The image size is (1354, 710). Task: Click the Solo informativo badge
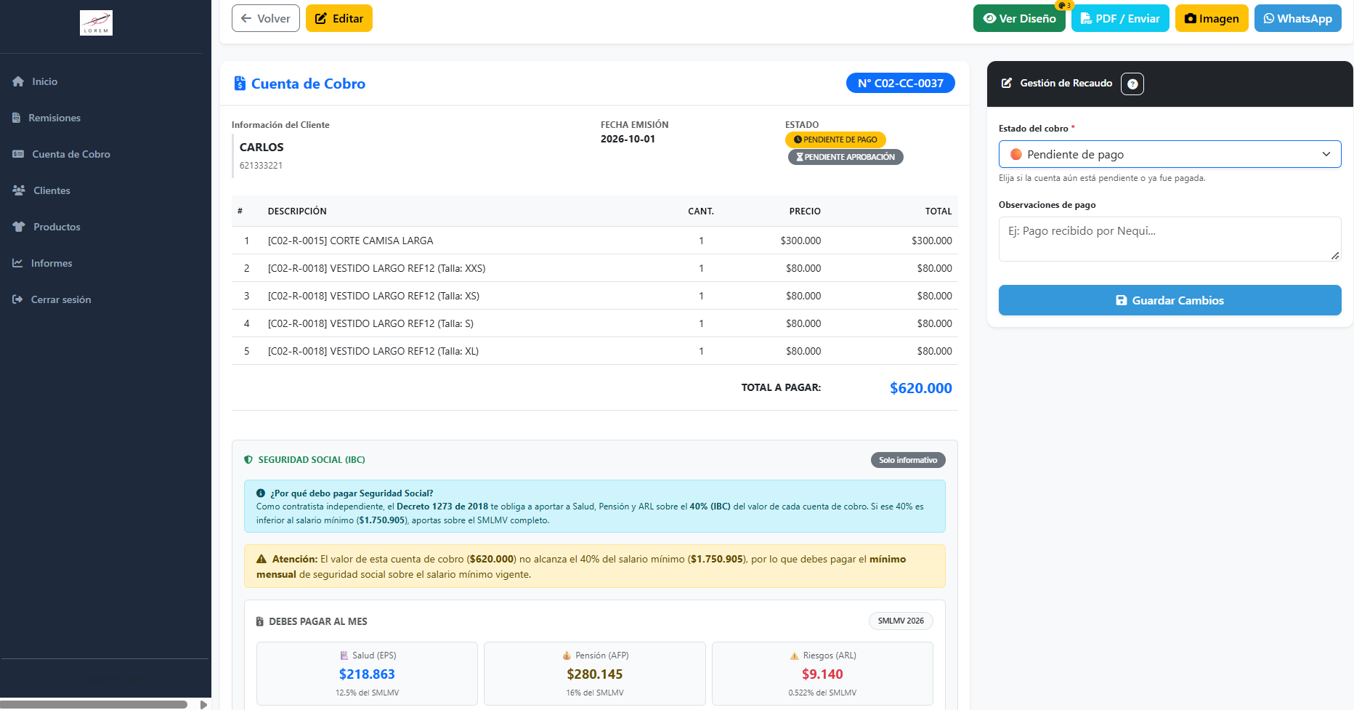(908, 460)
